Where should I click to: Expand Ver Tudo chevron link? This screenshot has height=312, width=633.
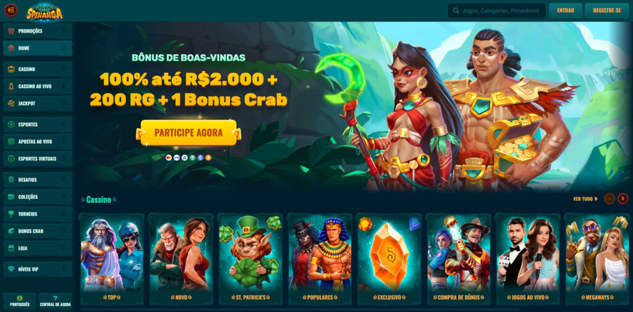[585, 199]
